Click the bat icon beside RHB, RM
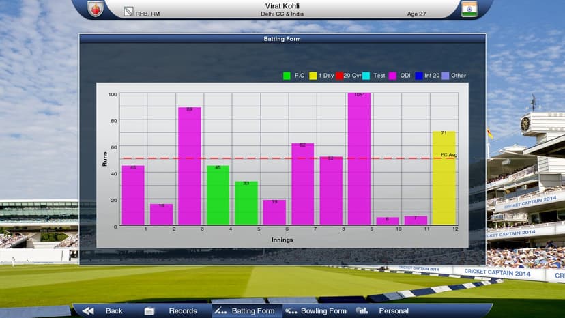Screen dimensions: 565x318 (129, 12)
